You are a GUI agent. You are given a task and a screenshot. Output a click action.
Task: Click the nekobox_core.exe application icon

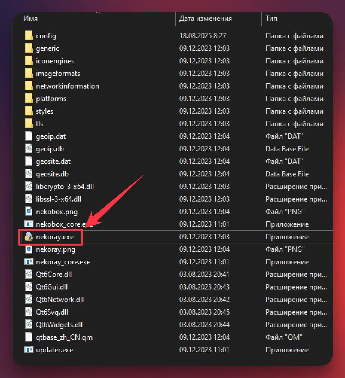29,224
